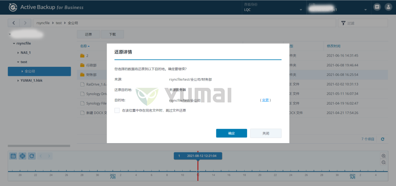This screenshot has width=396, height=186.
Task: Go forward with the right navigation arrow
Action: coord(25,23)
